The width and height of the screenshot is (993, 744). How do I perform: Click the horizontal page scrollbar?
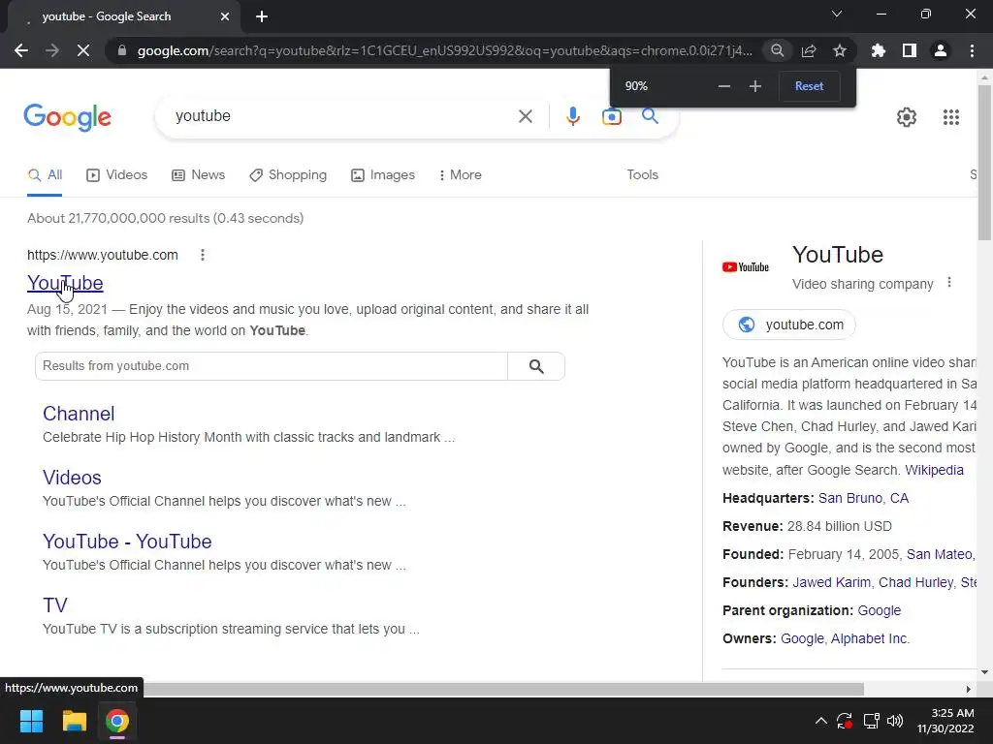point(503,689)
